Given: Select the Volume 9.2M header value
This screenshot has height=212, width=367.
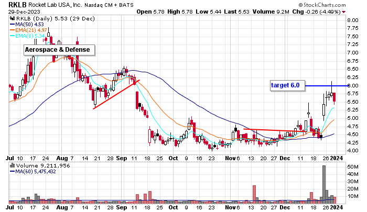Looking at the screenshot, I should point(271,12).
